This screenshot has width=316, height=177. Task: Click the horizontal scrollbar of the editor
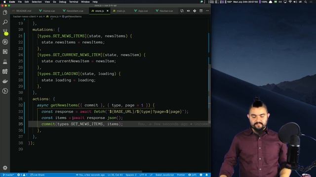[x=85, y=172]
